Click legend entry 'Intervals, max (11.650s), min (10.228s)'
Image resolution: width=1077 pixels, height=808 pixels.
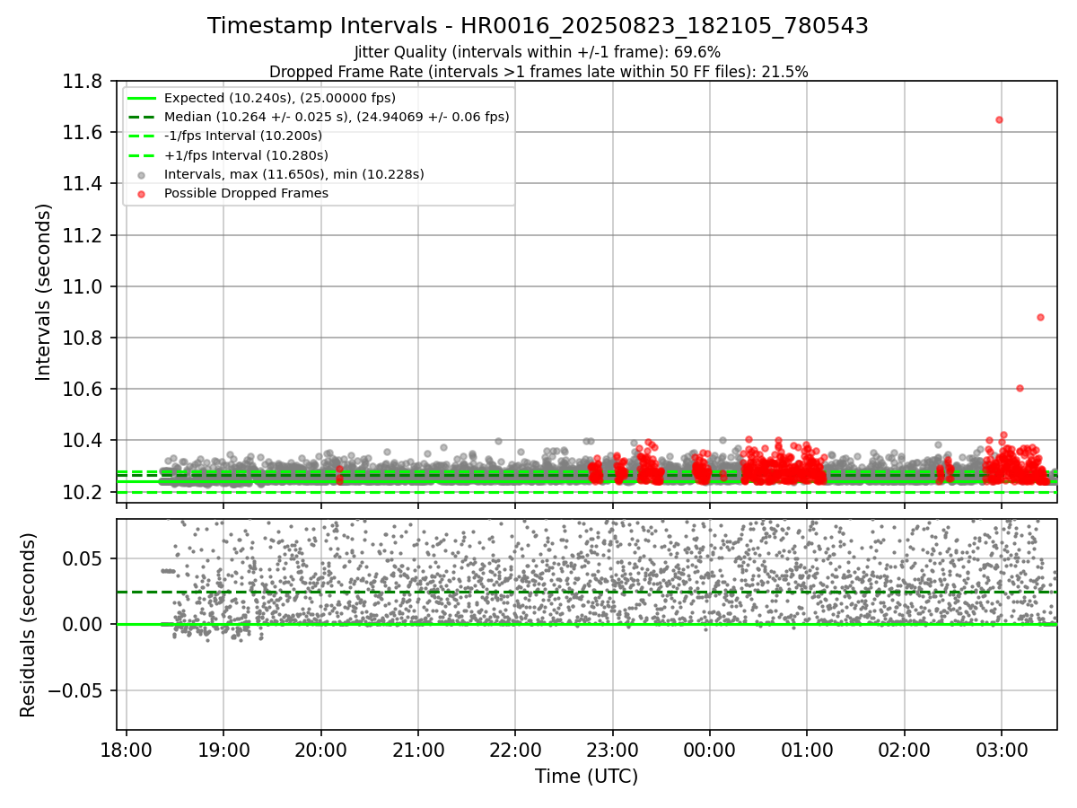coord(294,174)
